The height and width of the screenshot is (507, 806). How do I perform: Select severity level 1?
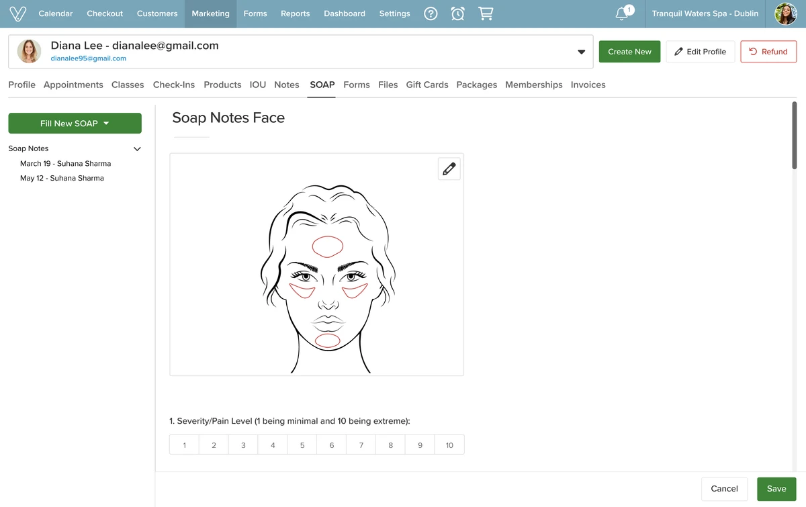[x=185, y=445]
